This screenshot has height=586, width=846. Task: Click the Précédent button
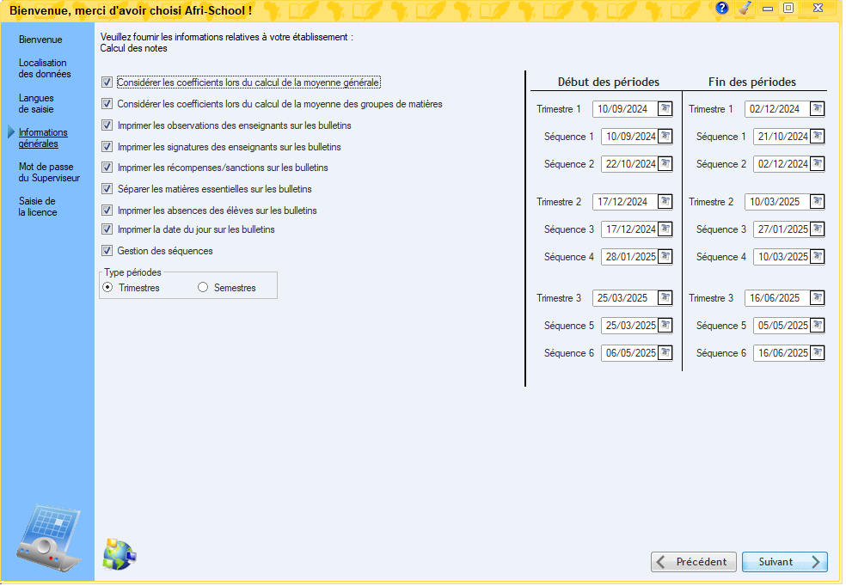pyautogui.click(x=695, y=564)
